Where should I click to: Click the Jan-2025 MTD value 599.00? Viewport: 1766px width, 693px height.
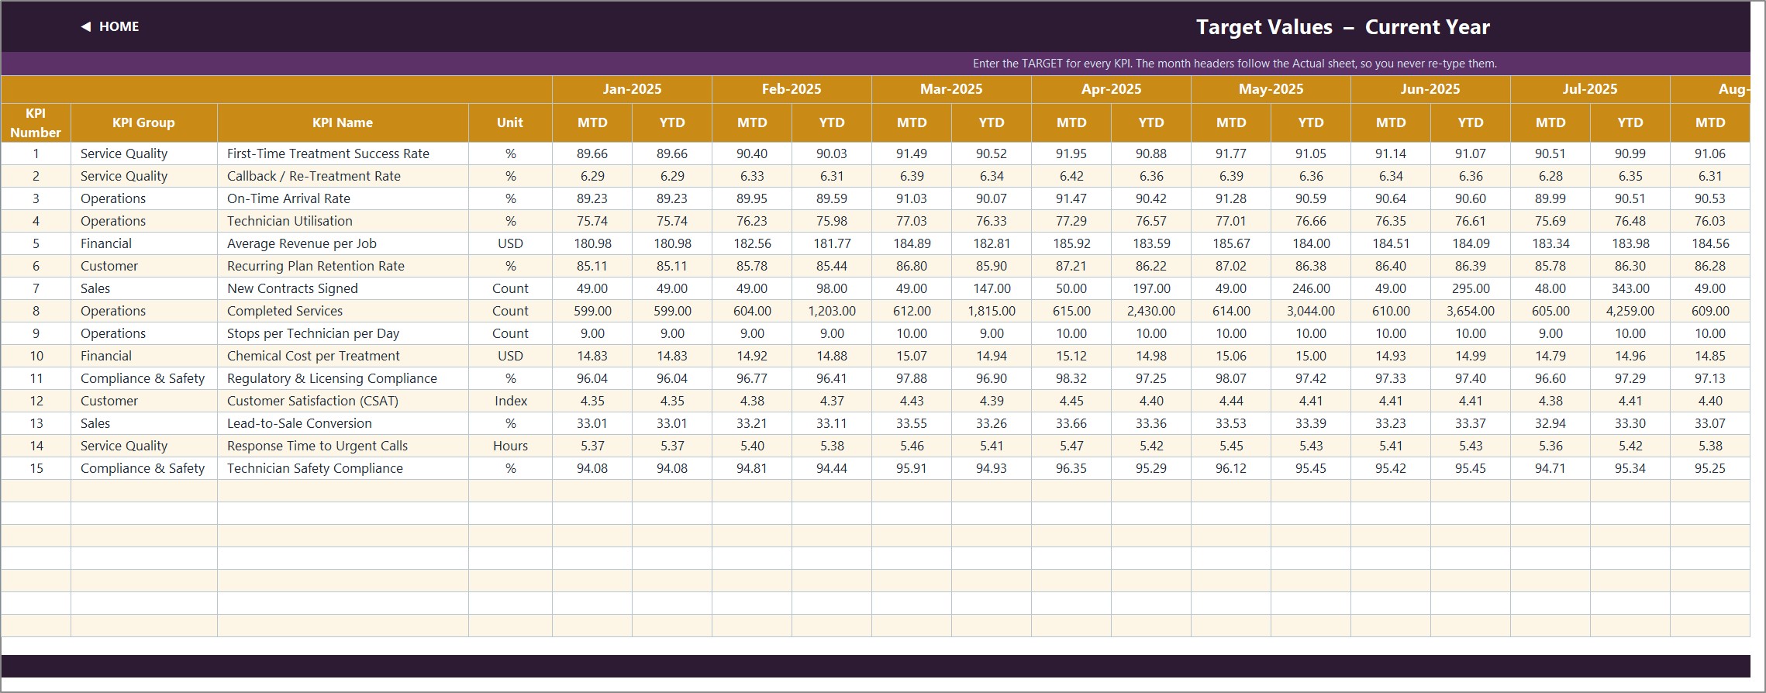592,311
